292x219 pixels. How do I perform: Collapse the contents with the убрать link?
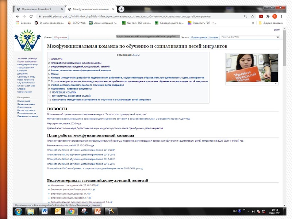(x=135, y=54)
